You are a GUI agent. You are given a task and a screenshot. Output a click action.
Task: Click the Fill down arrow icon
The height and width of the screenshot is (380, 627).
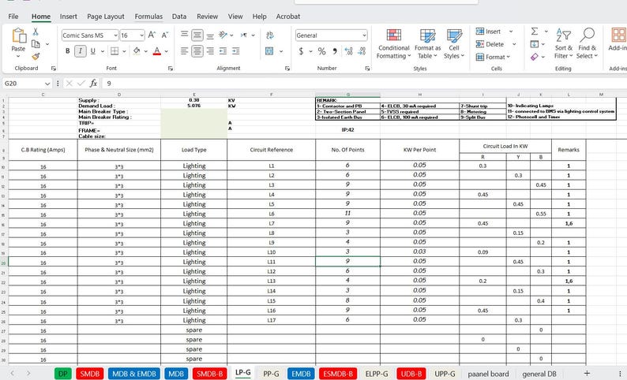coord(535,44)
